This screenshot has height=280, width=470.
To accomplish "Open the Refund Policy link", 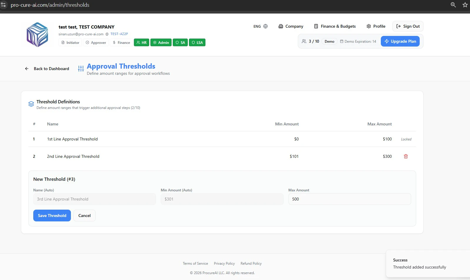I will point(251,264).
